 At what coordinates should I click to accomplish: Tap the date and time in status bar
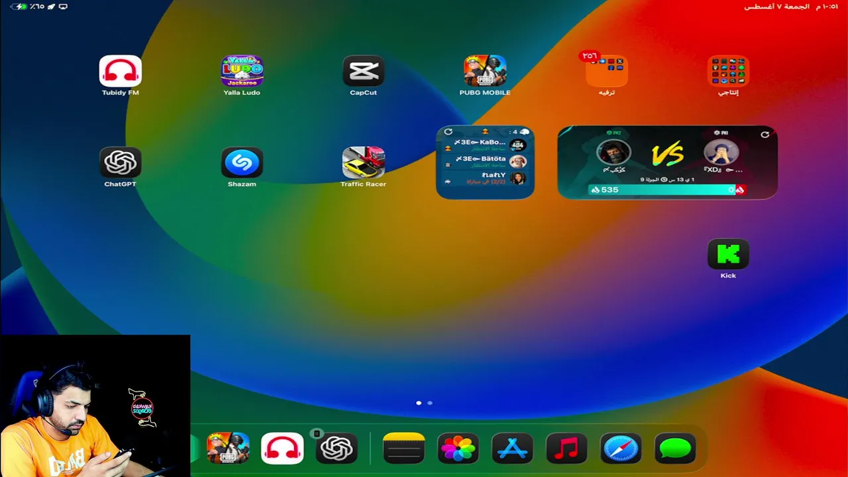[x=791, y=7]
